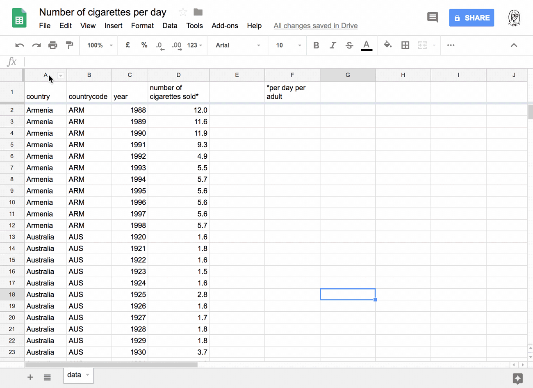533x388 pixels.
Task: Select column G header
Action: click(348, 75)
